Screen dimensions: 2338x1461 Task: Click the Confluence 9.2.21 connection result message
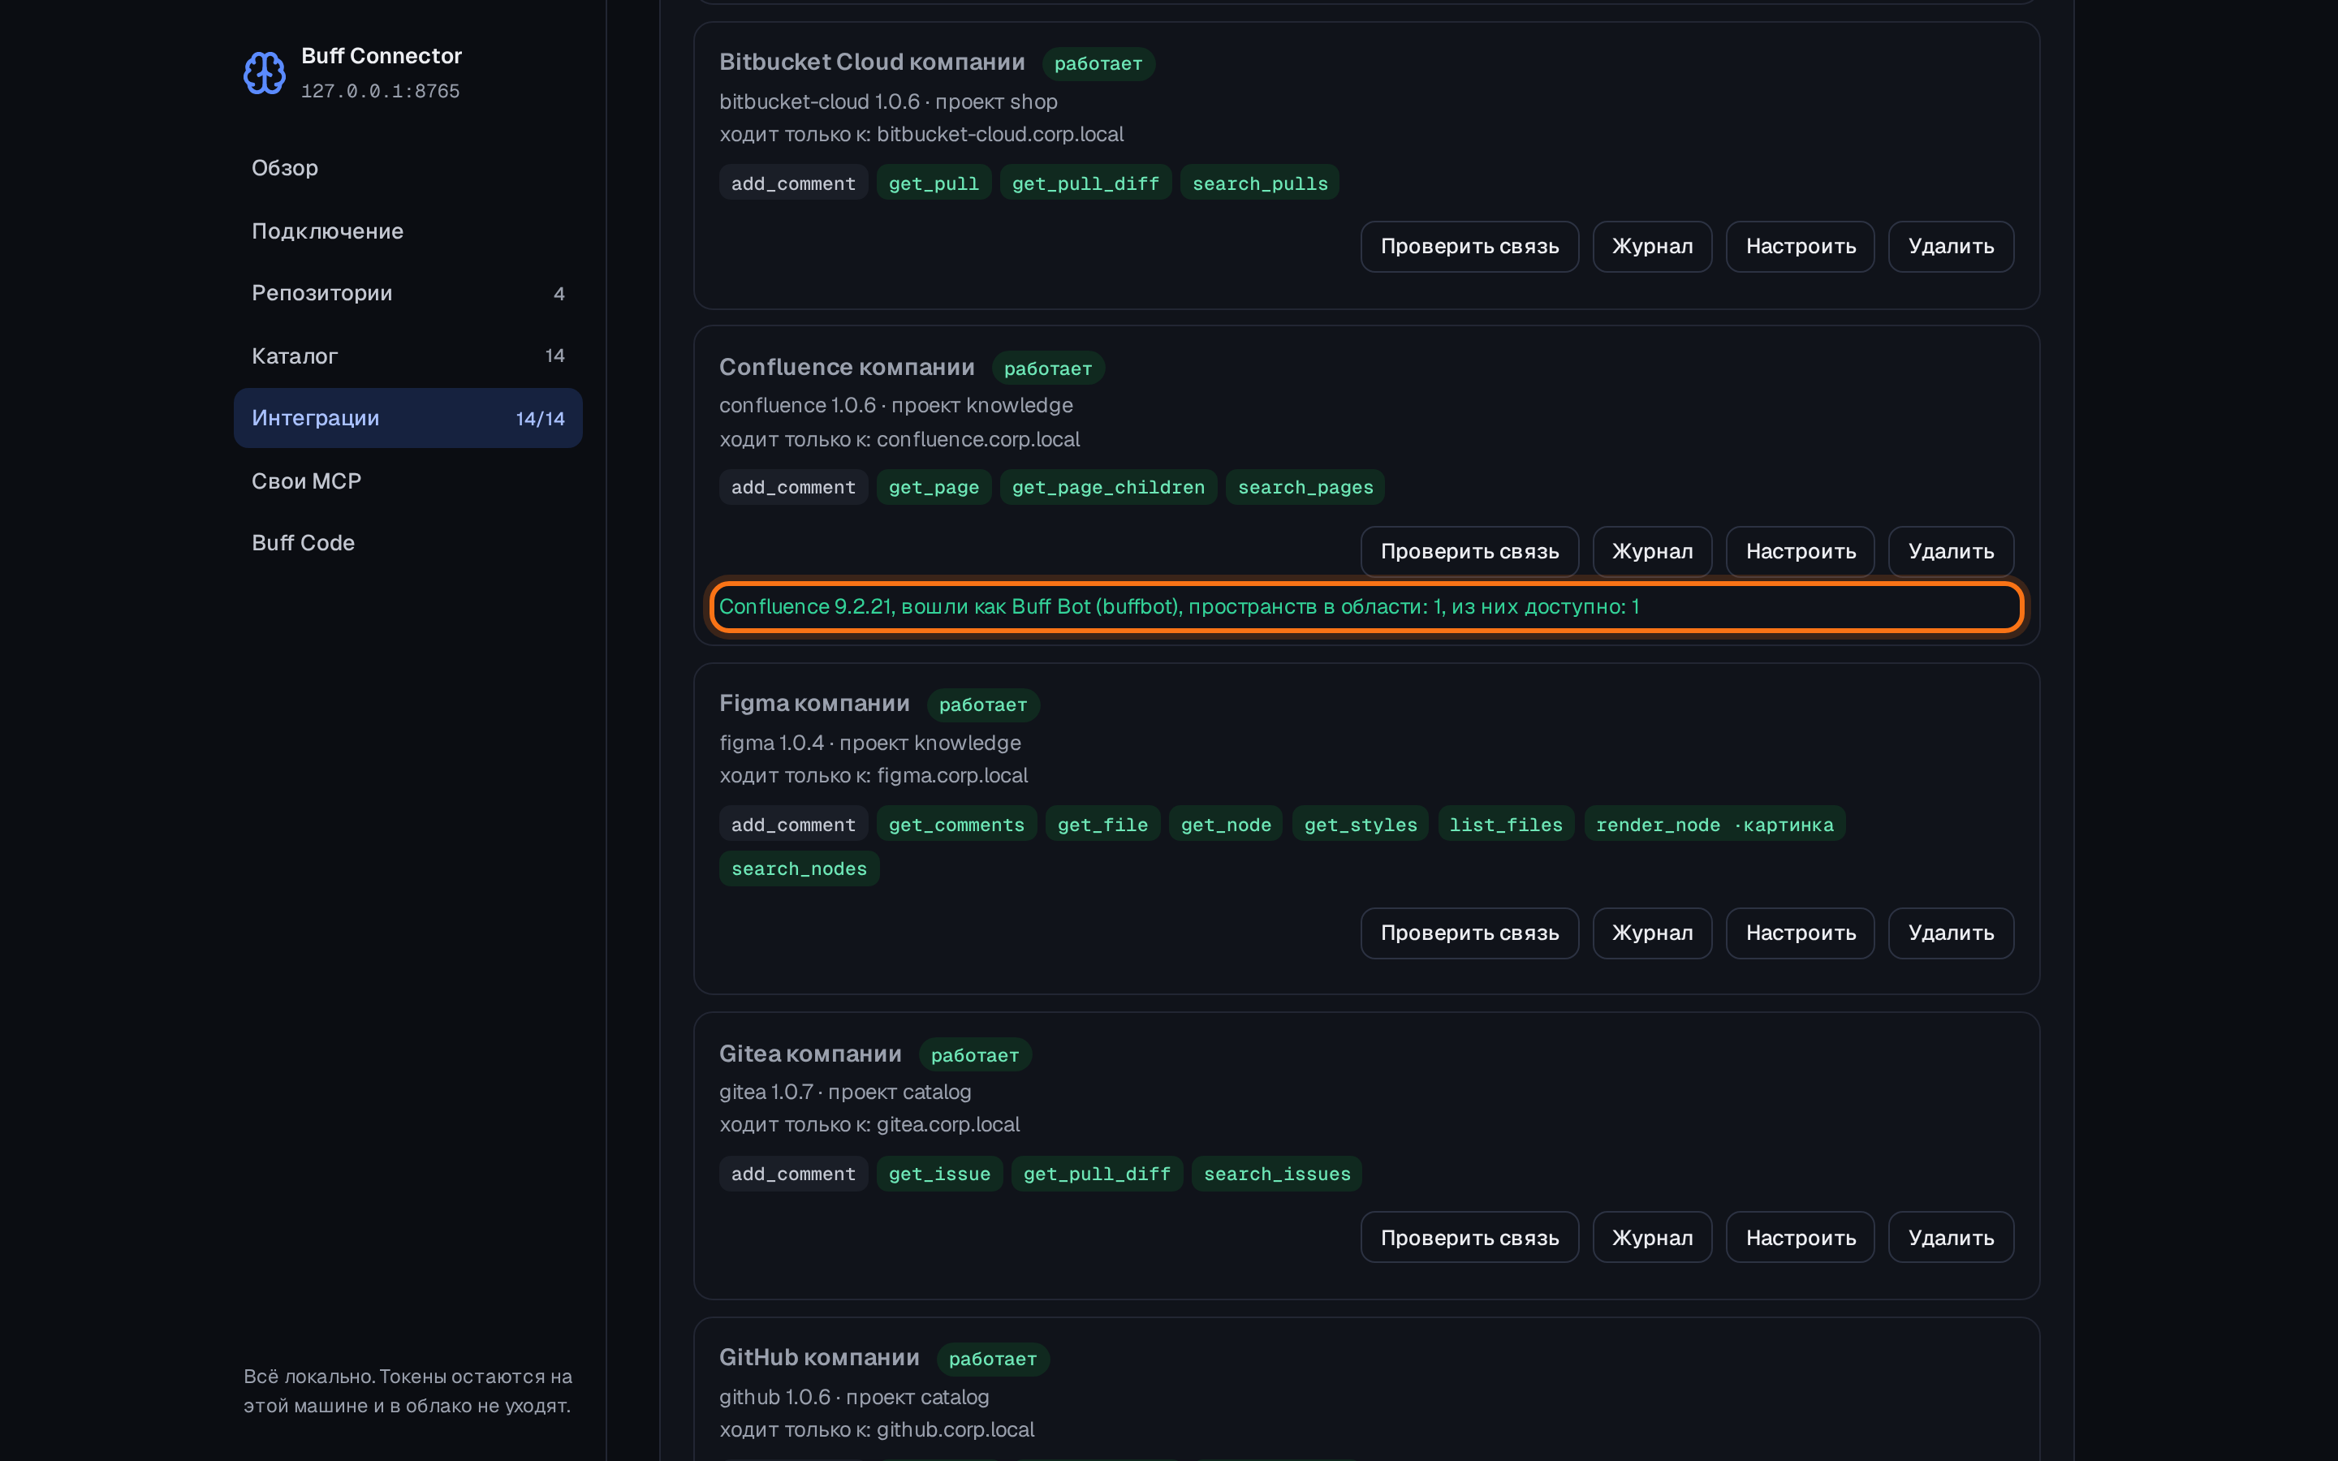[1179, 607]
